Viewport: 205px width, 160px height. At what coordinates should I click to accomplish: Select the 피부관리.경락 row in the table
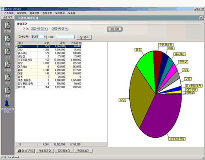tap(49, 84)
